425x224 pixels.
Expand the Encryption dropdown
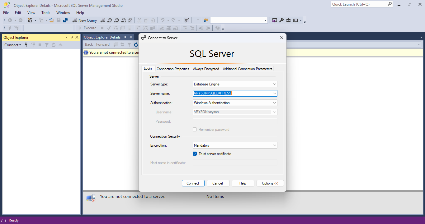pos(274,145)
